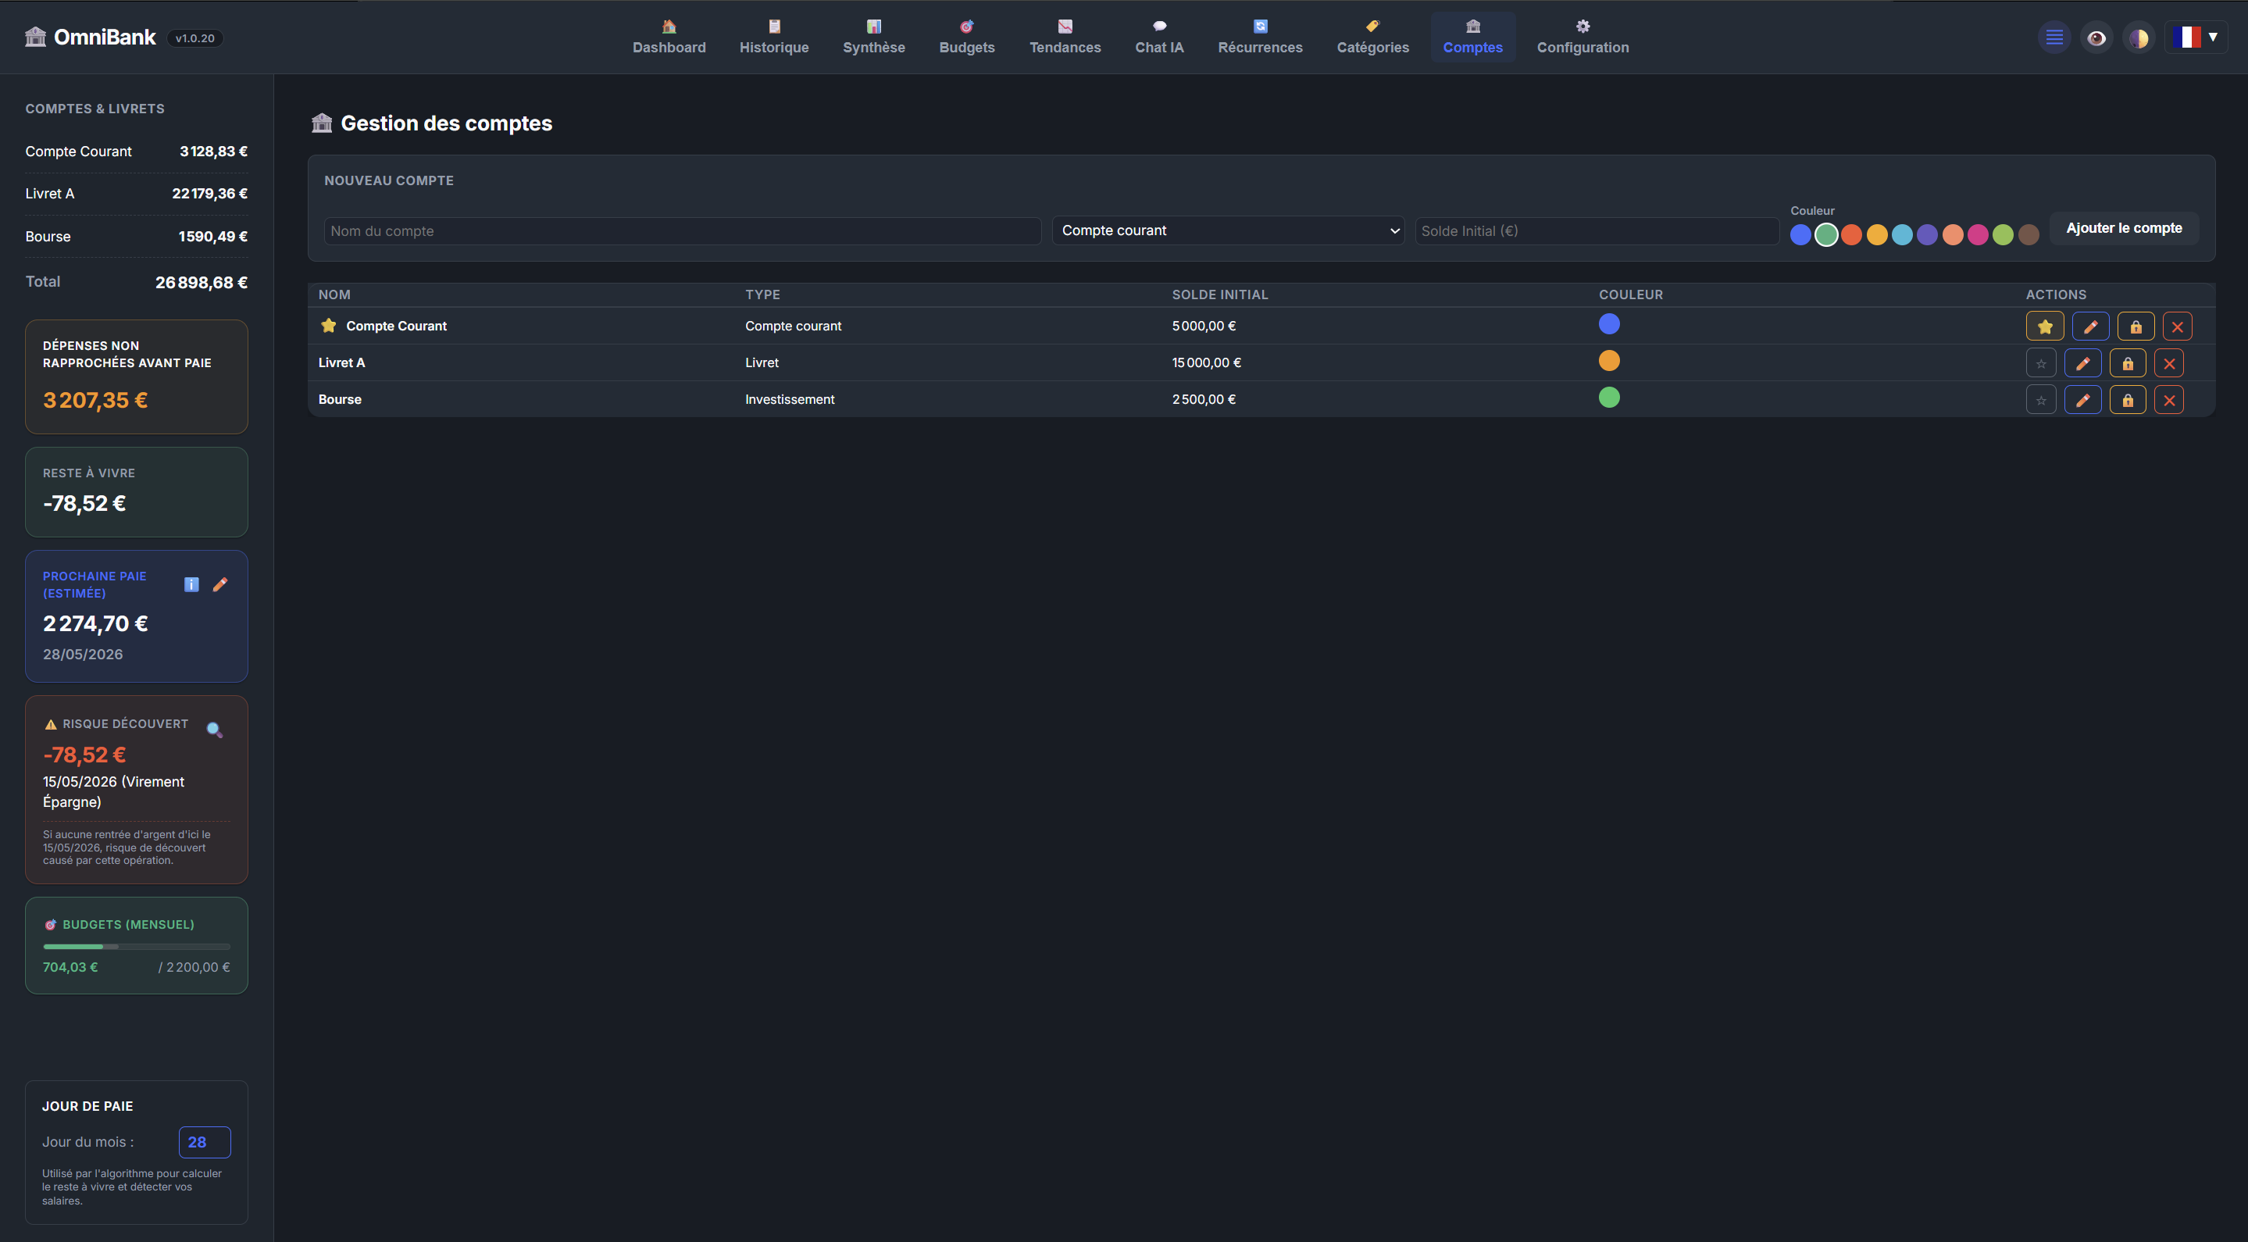This screenshot has height=1242, width=2248.
Task: Click the Gestion des comptes bank icon
Action: pyautogui.click(x=322, y=123)
